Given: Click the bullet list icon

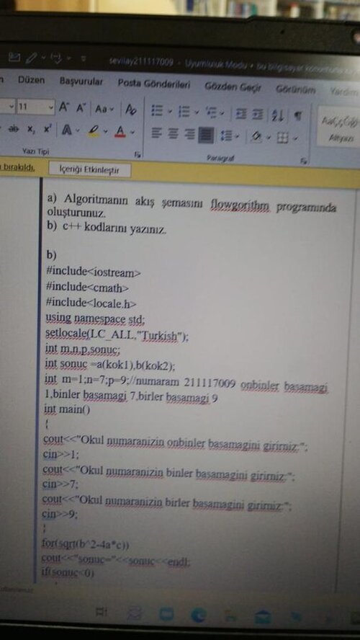Looking at the screenshot, I should 156,110.
